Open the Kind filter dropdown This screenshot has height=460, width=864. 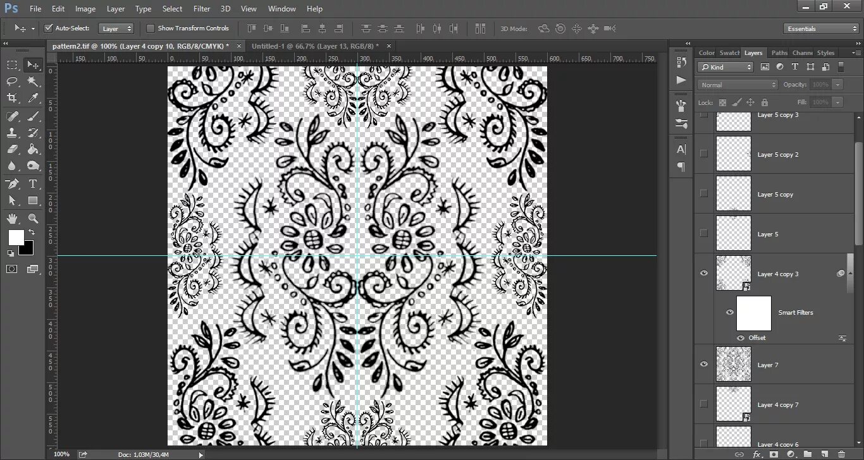coord(725,67)
